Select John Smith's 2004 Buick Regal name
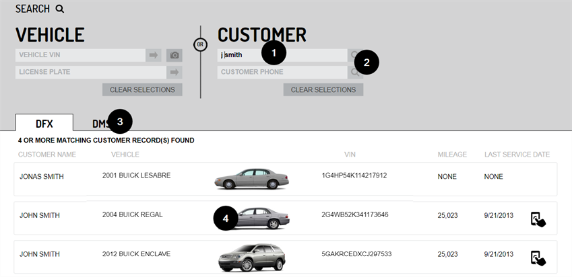 coord(39,215)
